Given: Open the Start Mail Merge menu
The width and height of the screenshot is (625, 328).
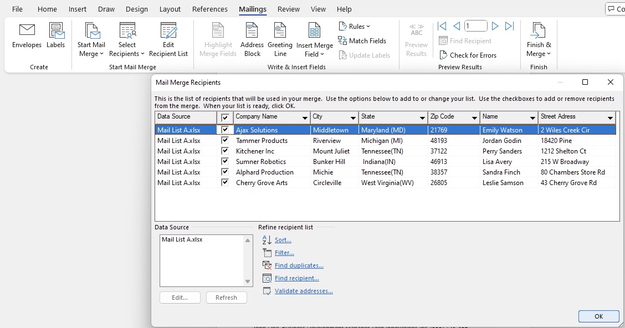Looking at the screenshot, I should (91, 40).
